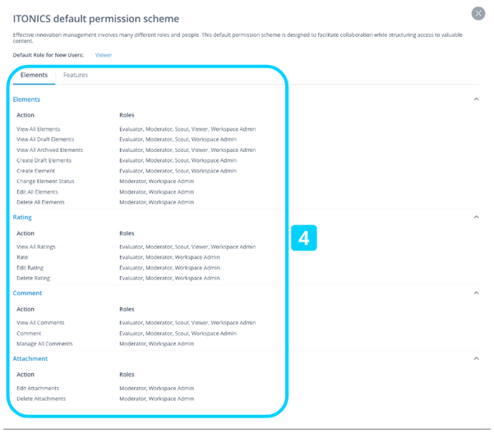Collapse the Rating section chevron

pos(477,217)
